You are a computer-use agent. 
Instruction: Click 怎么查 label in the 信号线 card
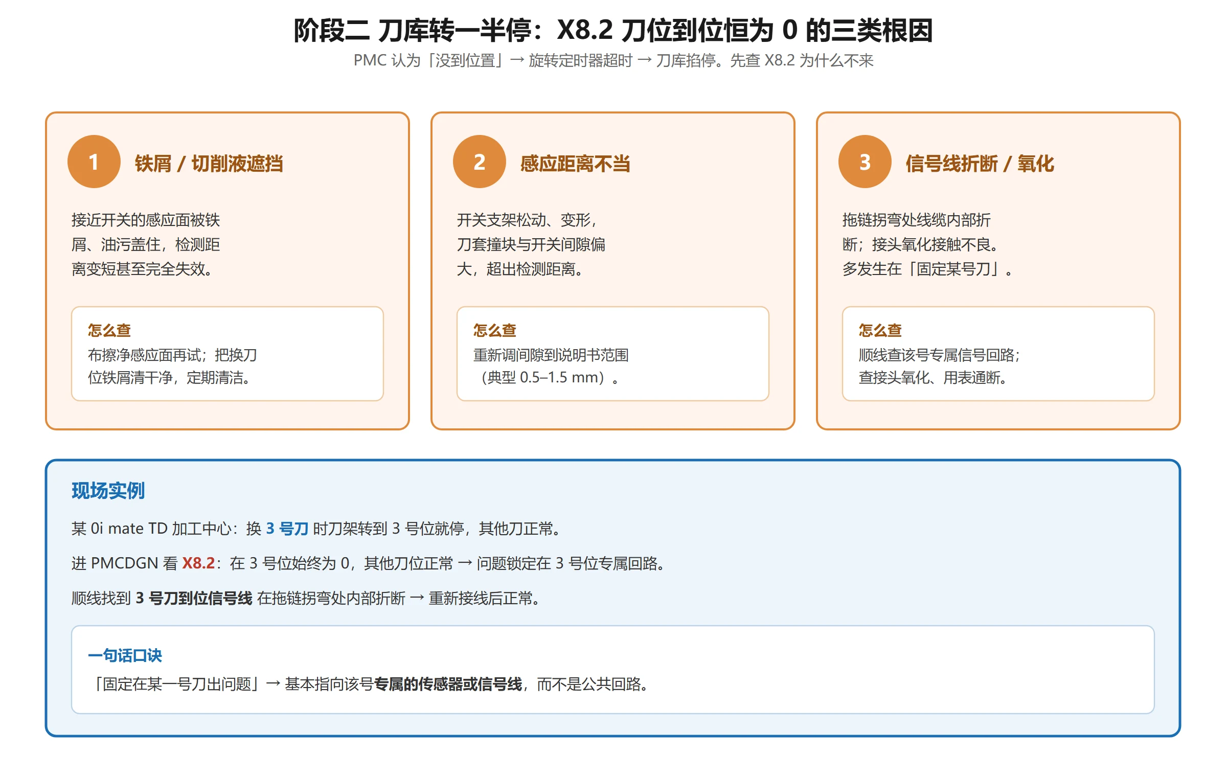pyautogui.click(x=880, y=330)
